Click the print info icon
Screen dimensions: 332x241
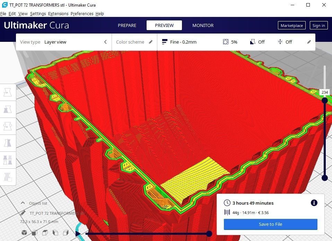[x=314, y=203]
